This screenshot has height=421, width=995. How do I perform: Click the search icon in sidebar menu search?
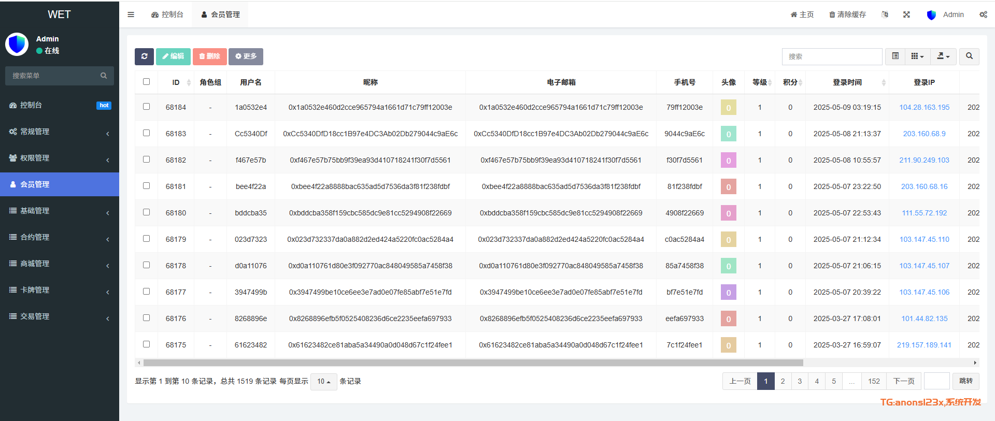point(104,76)
